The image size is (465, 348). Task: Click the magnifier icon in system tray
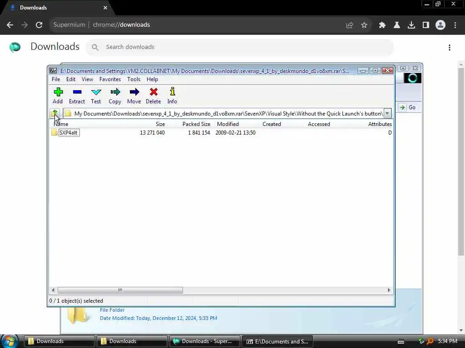[430, 341]
